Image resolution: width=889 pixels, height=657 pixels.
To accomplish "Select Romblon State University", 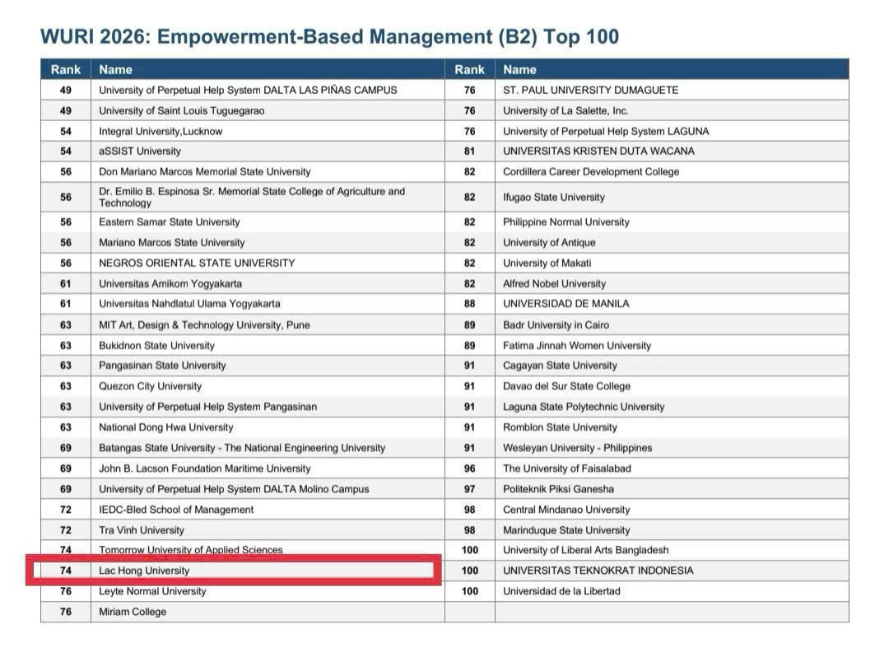I will click(x=561, y=427).
